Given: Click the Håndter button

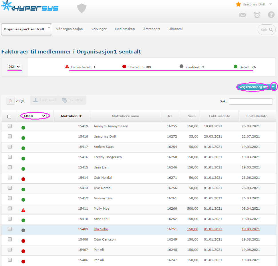Looking at the screenshot, I should click(73, 100).
